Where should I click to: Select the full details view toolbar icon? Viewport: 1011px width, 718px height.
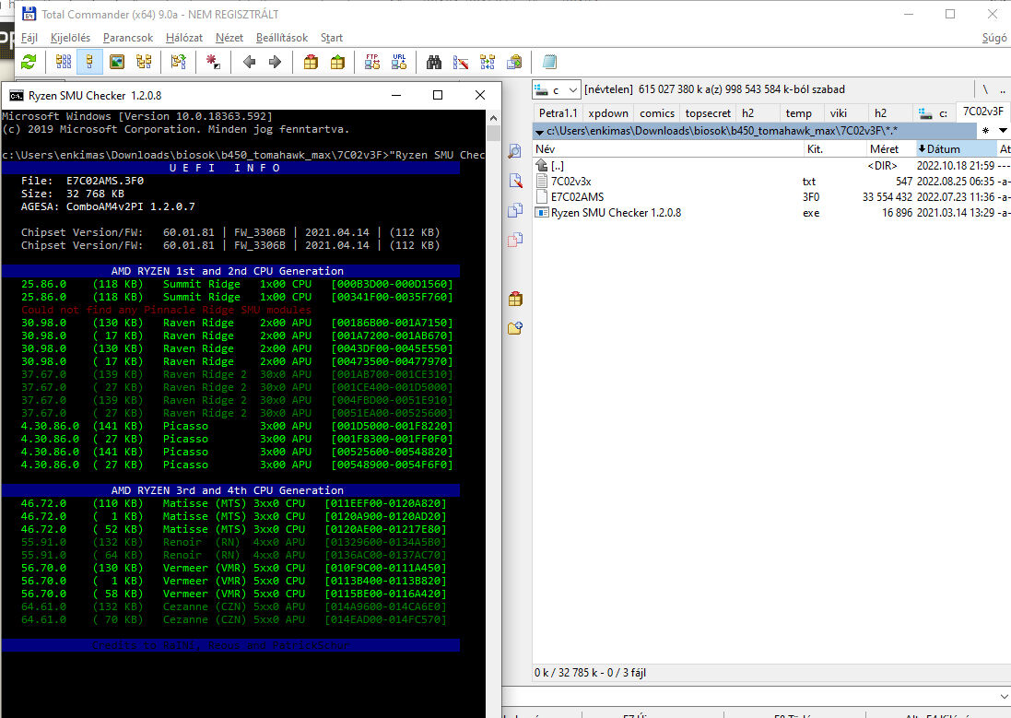tap(89, 62)
